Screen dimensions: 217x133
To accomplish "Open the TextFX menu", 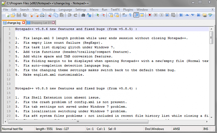I will 115,10.
